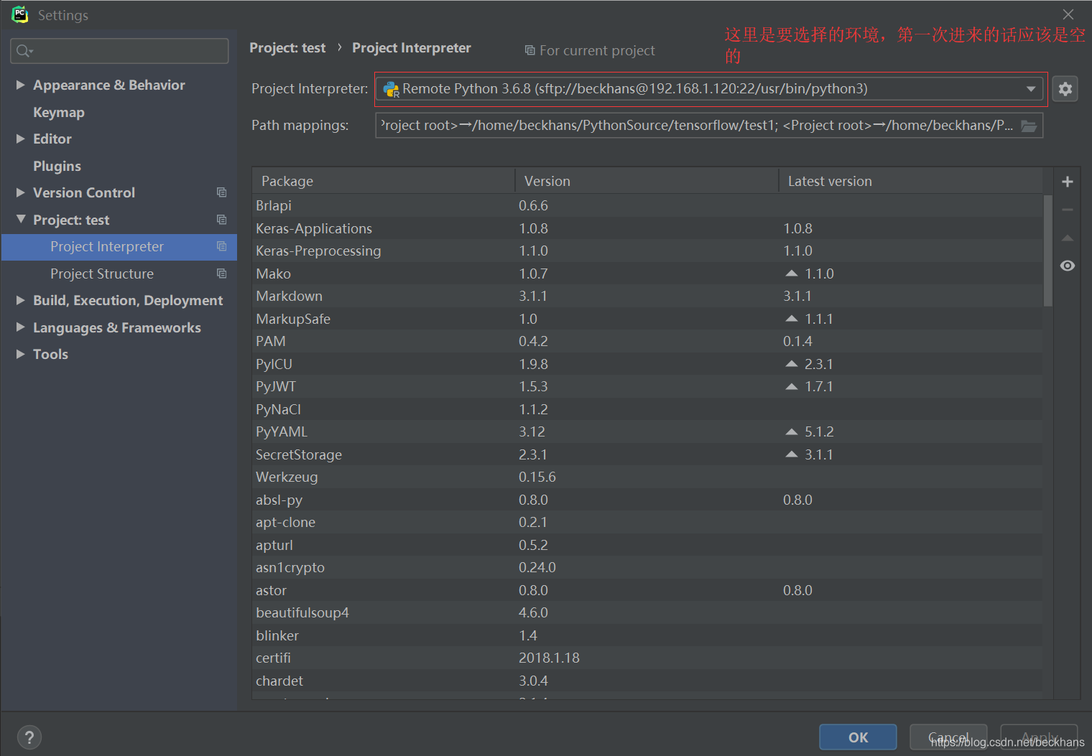Expand the Version Control section
Viewport: 1092px width, 756px height.
tap(21, 192)
